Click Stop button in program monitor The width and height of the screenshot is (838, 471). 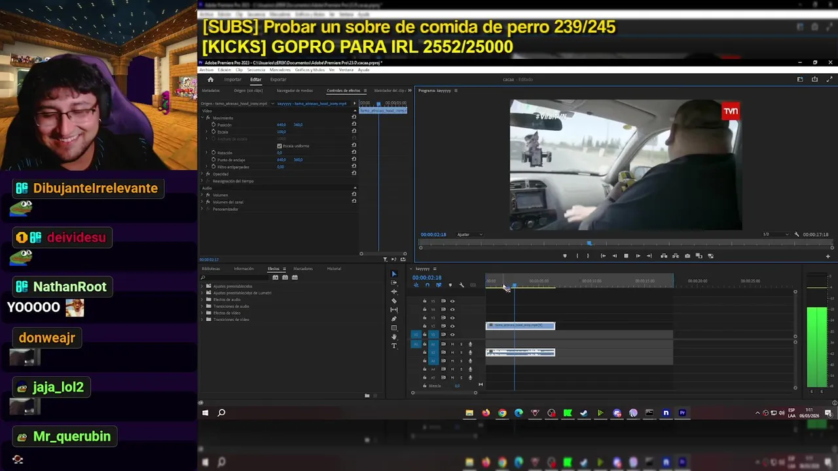point(626,256)
